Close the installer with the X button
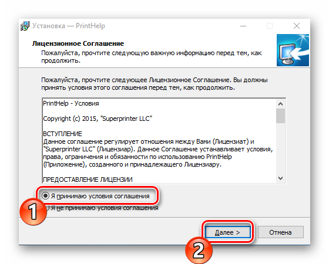The image size is (329, 264). pyautogui.click(x=297, y=26)
